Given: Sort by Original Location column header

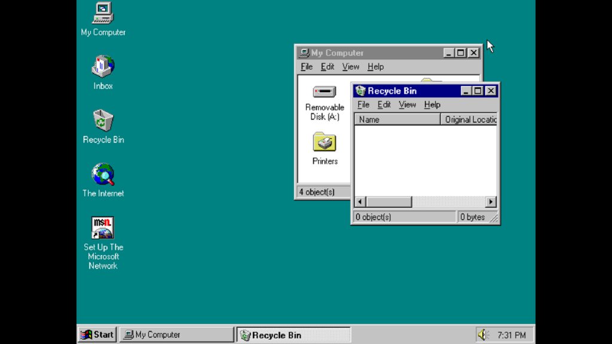Looking at the screenshot, I should pos(469,119).
